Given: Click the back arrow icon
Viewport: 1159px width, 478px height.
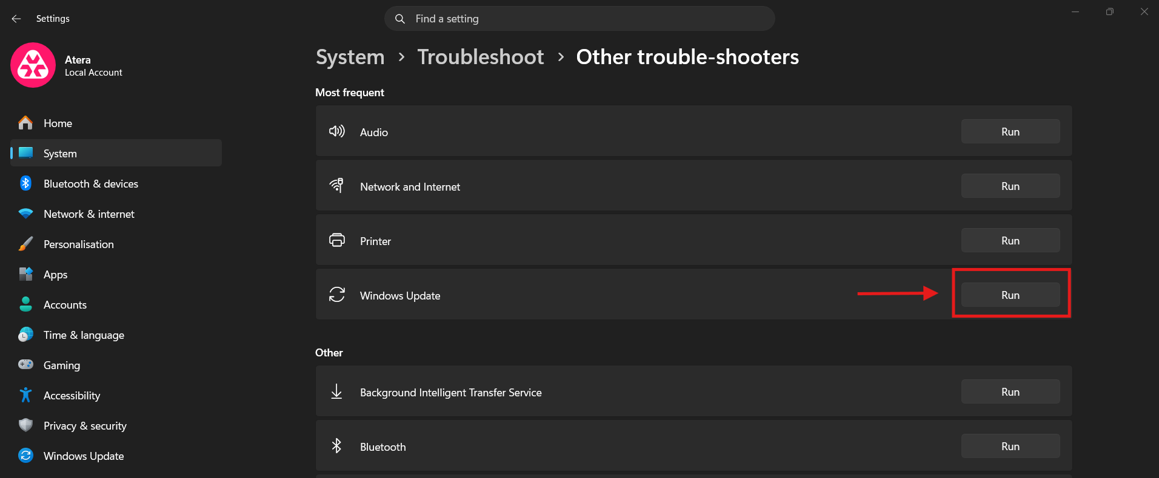Looking at the screenshot, I should [x=16, y=19].
